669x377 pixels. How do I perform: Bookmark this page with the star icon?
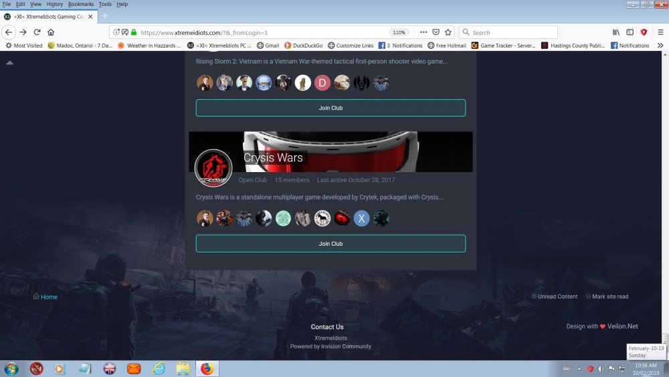(x=448, y=32)
